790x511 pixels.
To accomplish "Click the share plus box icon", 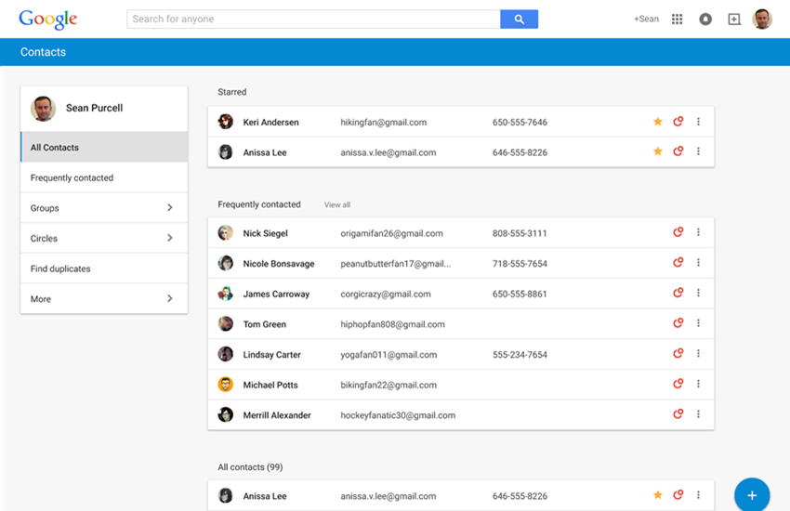I will click(733, 19).
